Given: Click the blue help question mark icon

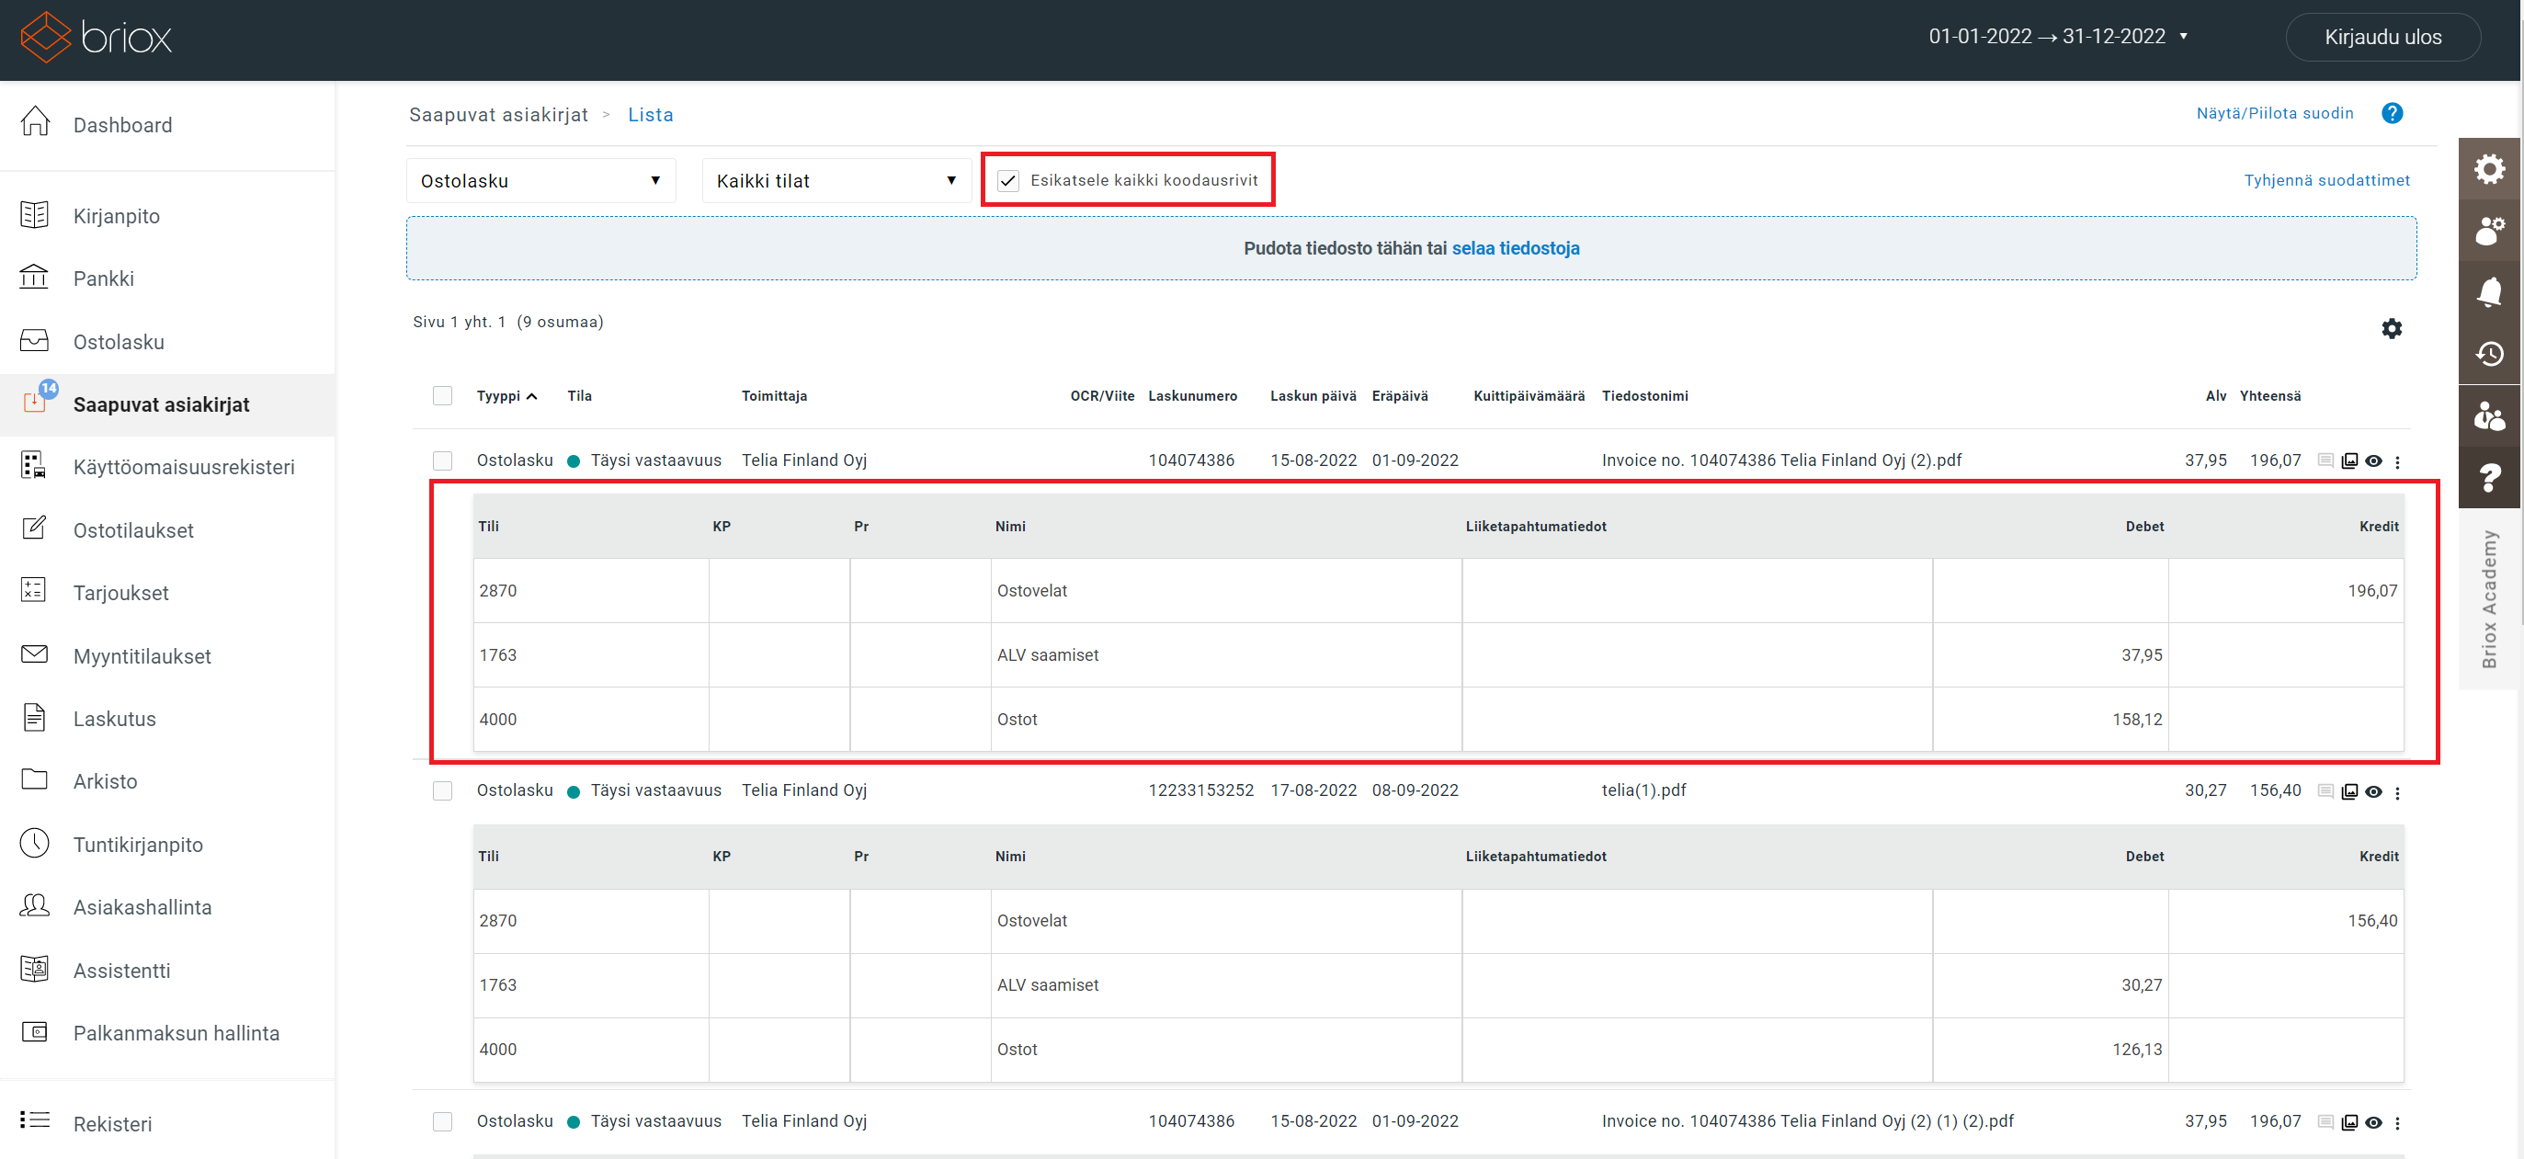Looking at the screenshot, I should [2391, 114].
